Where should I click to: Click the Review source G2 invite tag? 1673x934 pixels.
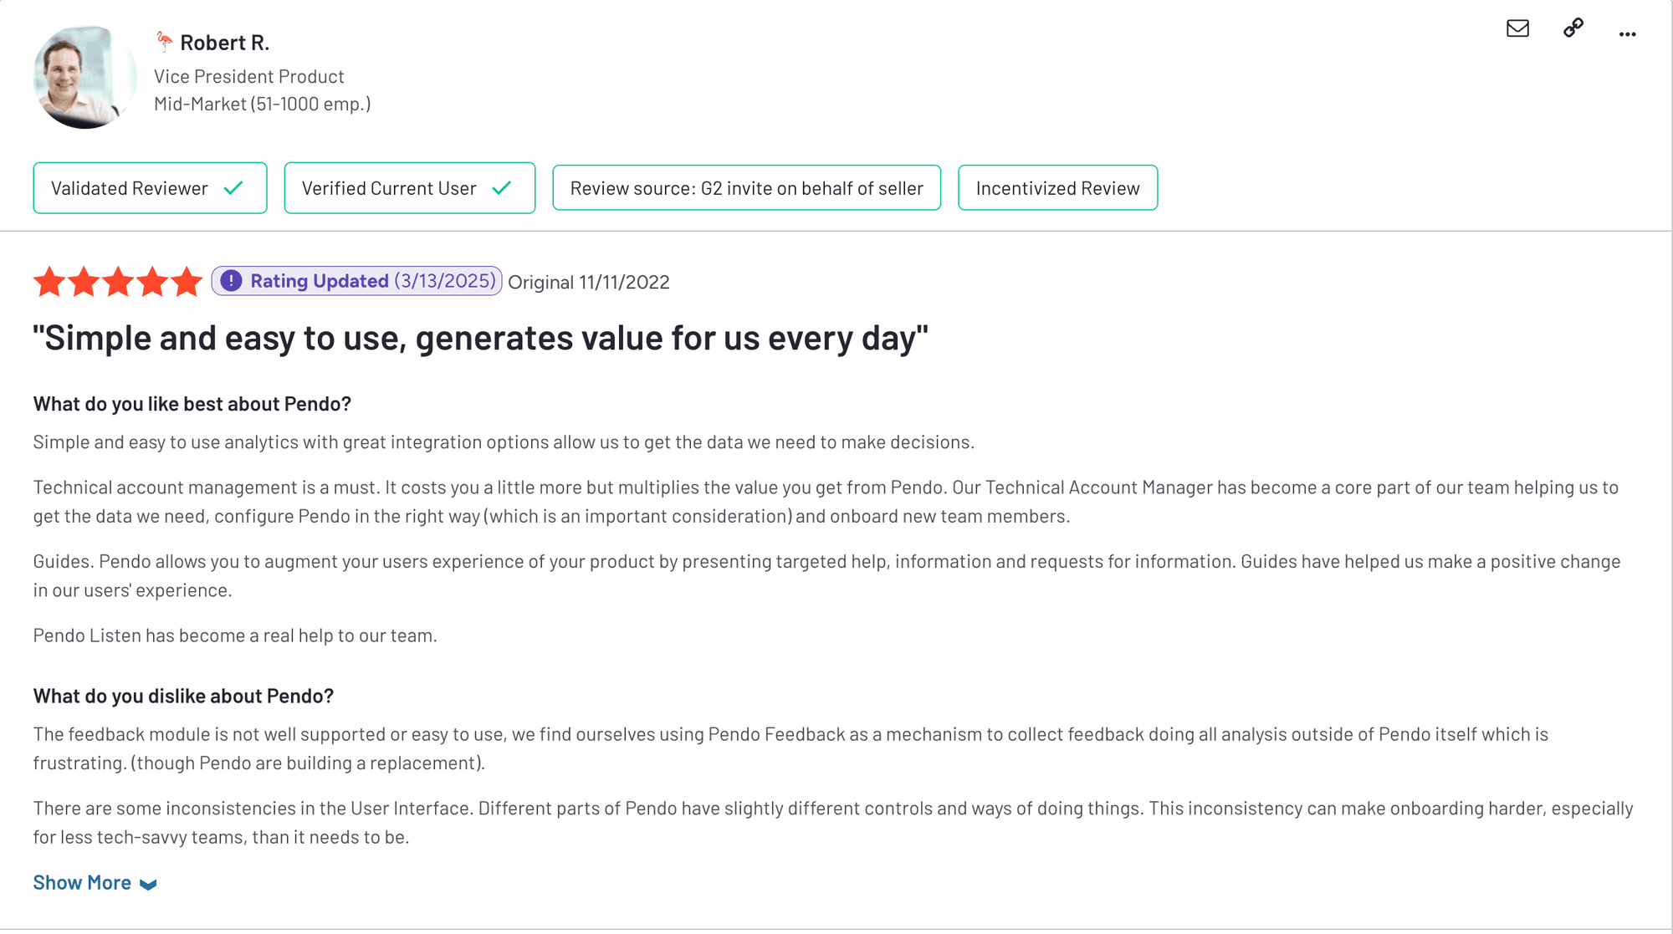pyautogui.click(x=746, y=188)
